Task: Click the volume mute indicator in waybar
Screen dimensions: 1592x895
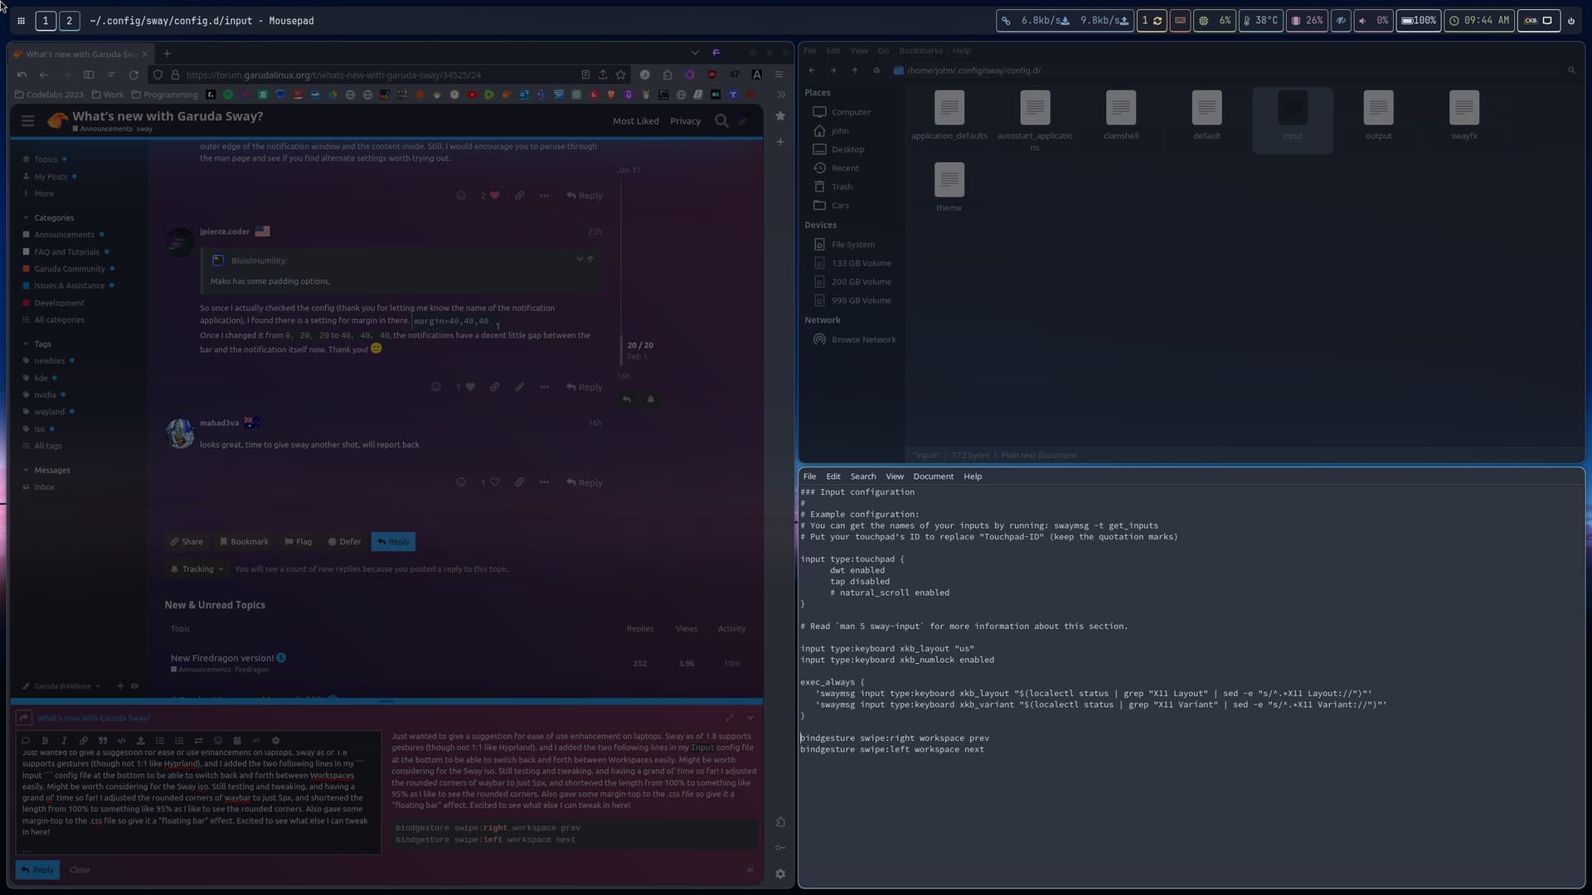Action: 1372,21
